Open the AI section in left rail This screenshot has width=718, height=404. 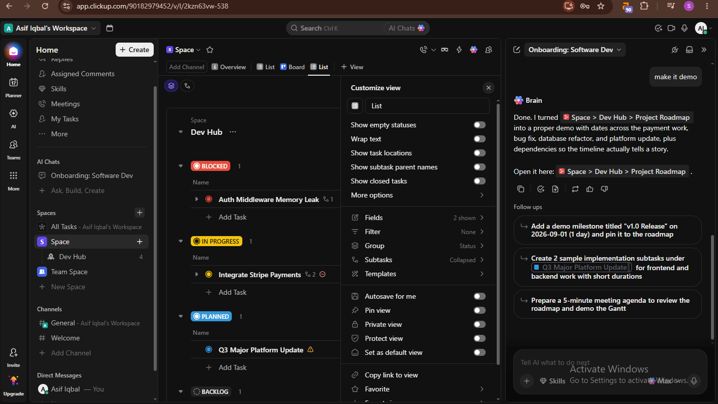click(x=14, y=118)
